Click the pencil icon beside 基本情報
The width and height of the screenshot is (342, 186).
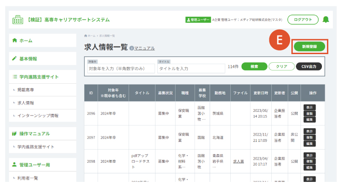tap(15, 58)
